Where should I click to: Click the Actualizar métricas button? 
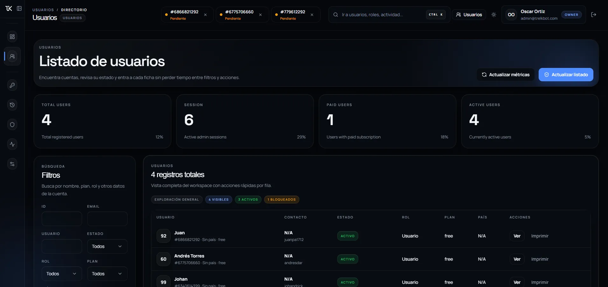click(x=506, y=75)
